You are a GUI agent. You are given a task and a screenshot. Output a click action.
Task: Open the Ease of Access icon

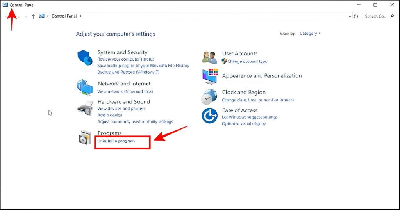[209, 116]
